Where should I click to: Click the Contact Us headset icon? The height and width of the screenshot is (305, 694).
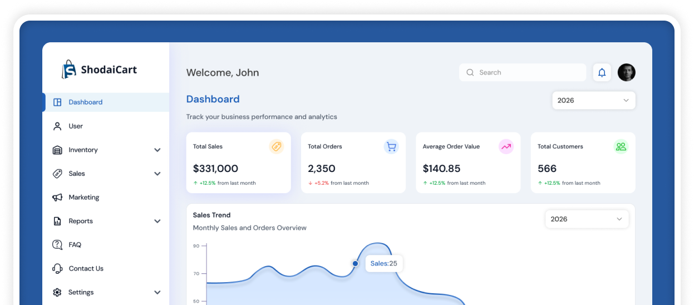pyautogui.click(x=57, y=269)
